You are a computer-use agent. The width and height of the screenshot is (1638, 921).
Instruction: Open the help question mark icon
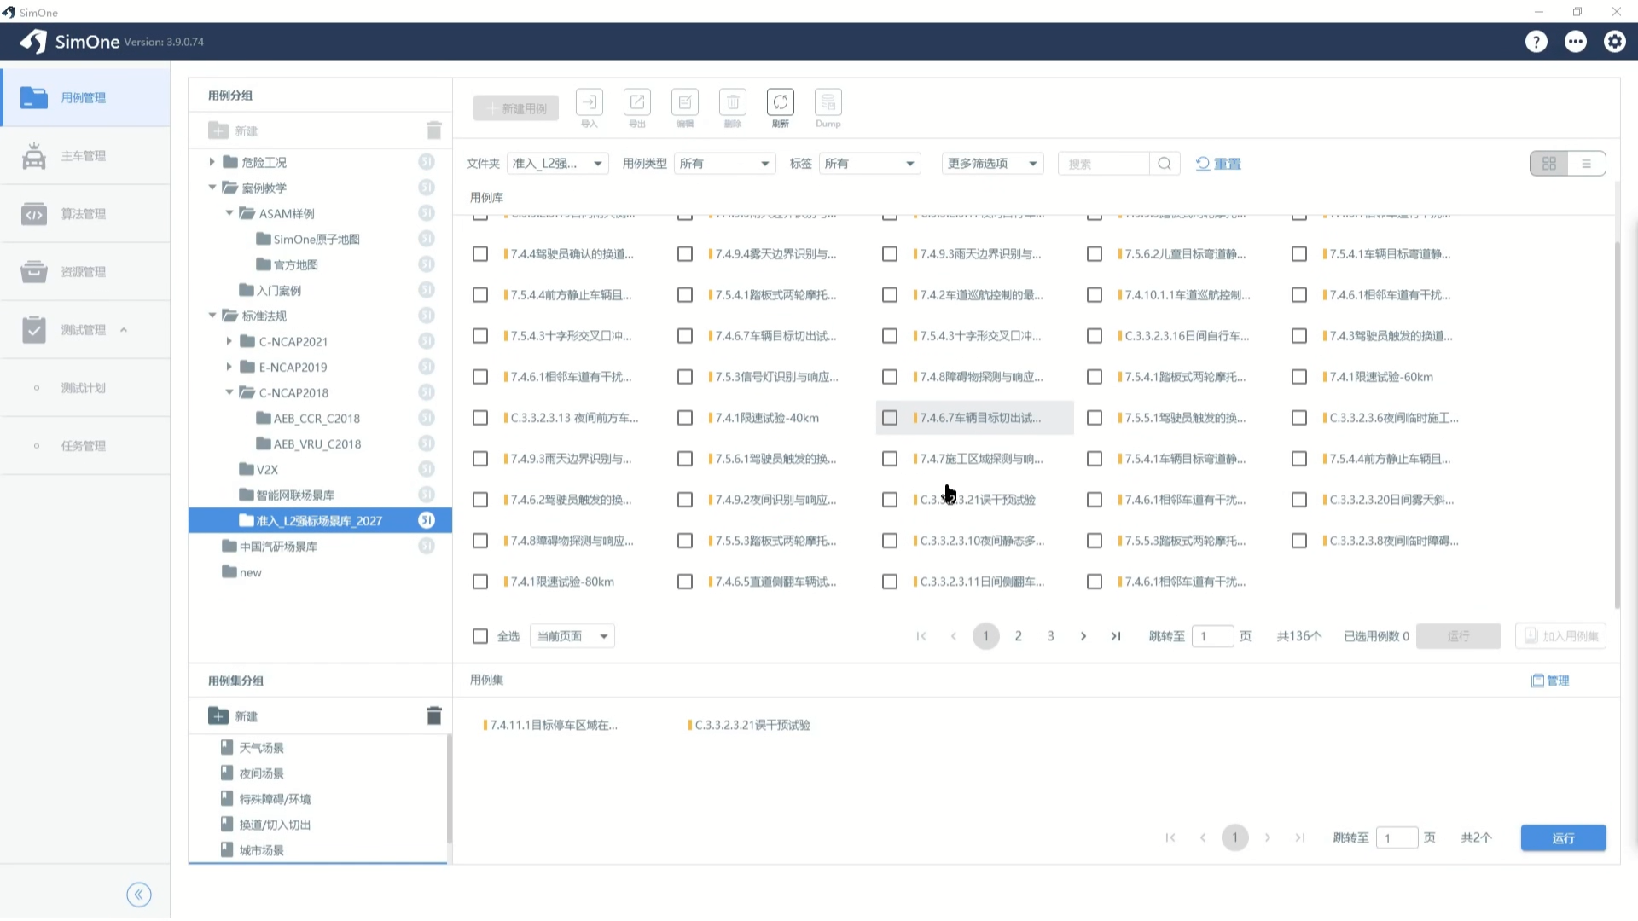coord(1536,42)
